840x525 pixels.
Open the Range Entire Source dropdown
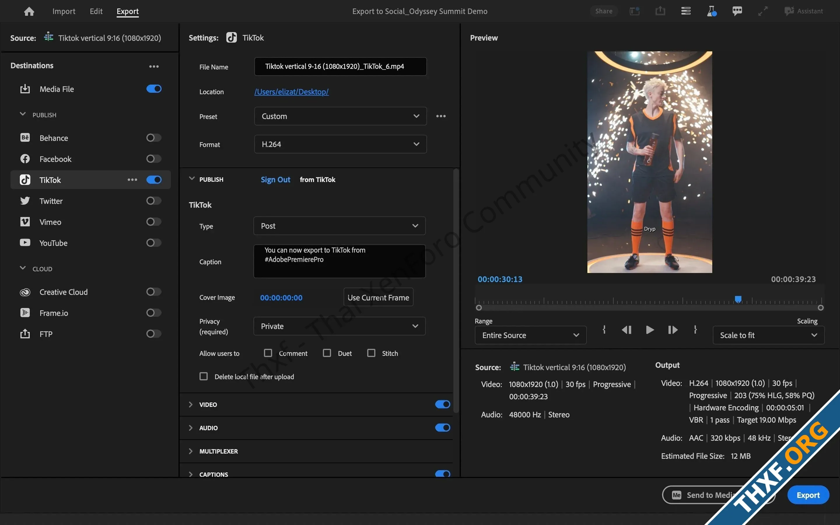531,335
